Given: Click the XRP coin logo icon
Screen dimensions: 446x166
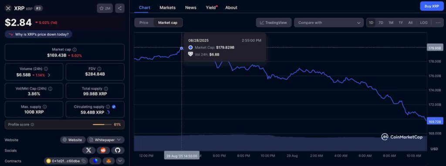Looking at the screenshot, I should tap(8, 8).
